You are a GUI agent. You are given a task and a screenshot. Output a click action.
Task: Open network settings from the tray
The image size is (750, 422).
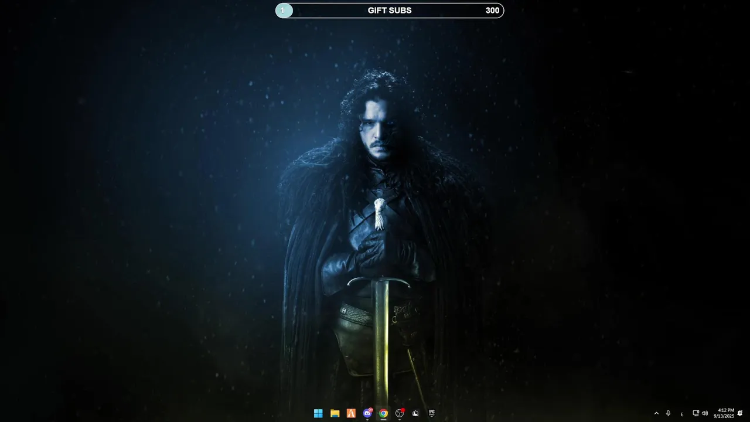pyautogui.click(x=696, y=413)
